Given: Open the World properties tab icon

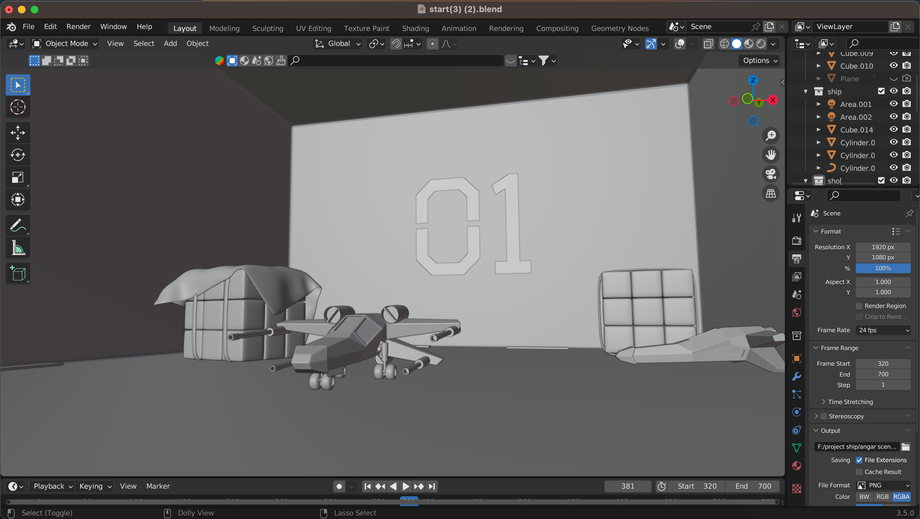Looking at the screenshot, I should tap(796, 313).
